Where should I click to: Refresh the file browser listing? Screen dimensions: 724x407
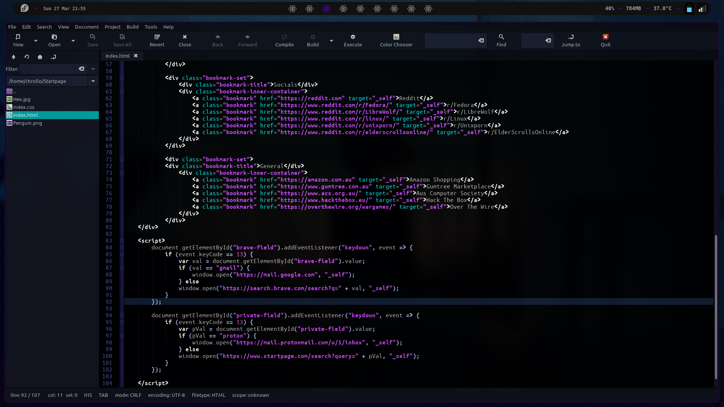[x=27, y=57]
